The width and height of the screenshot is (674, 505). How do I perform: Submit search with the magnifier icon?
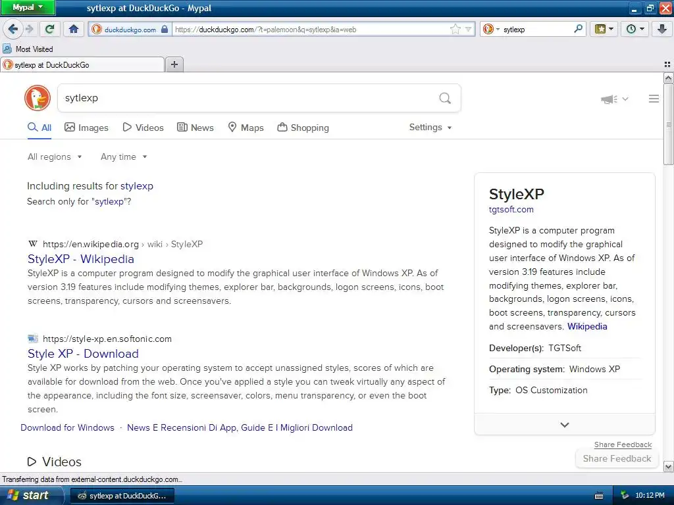point(445,99)
